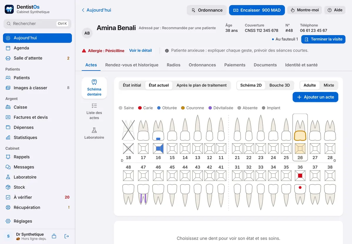Select the Aujourd'hui sidebar item
Viewport: 352px width, 244px height.
click(37, 38)
